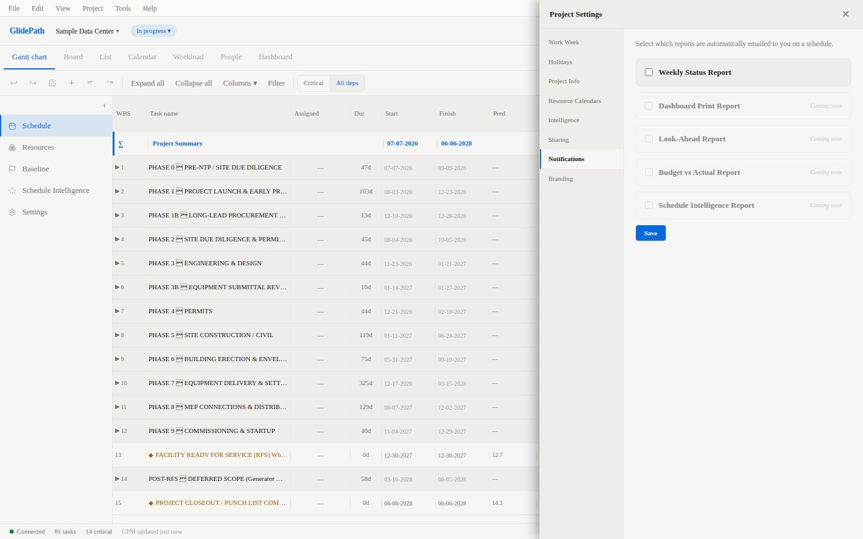Tick the Budget vs Actual Report checkbox
This screenshot has width=863, height=539.
pyautogui.click(x=648, y=172)
